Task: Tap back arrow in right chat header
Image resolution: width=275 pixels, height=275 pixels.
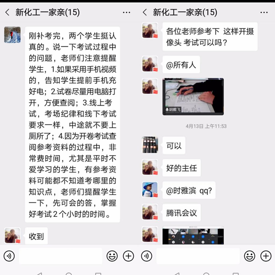Action: click(145, 12)
